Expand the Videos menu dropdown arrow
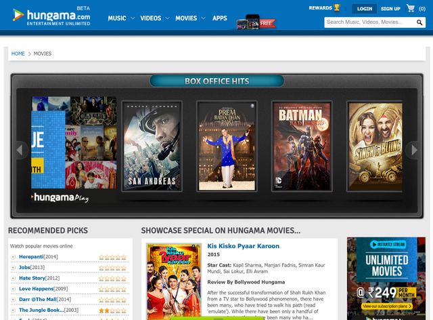 [x=167, y=18]
